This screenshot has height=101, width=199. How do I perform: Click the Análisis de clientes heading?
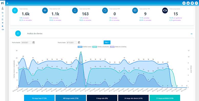(35, 33)
